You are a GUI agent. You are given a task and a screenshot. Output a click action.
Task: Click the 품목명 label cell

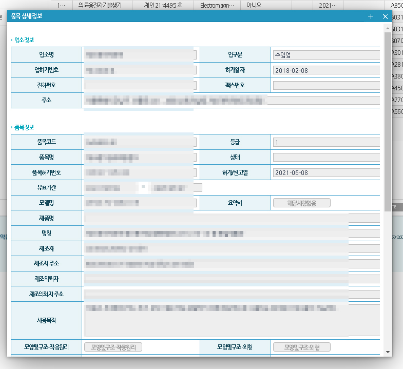click(47, 157)
